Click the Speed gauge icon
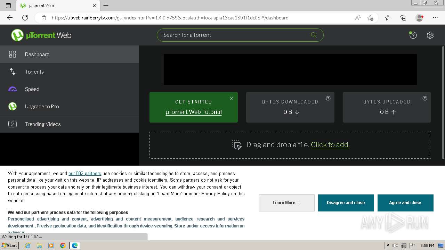Image resolution: width=445 pixels, height=250 pixels. (x=13, y=89)
